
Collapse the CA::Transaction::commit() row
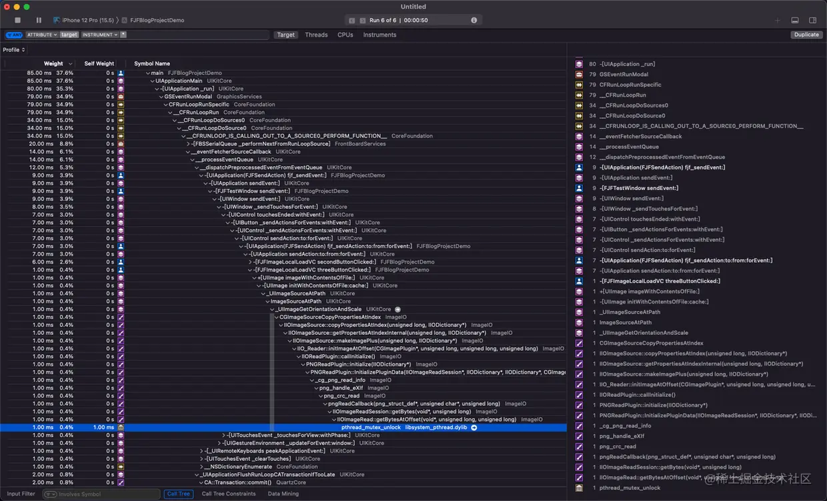201,482
